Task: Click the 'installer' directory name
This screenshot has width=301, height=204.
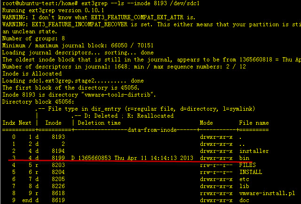Action: [x=254, y=151]
